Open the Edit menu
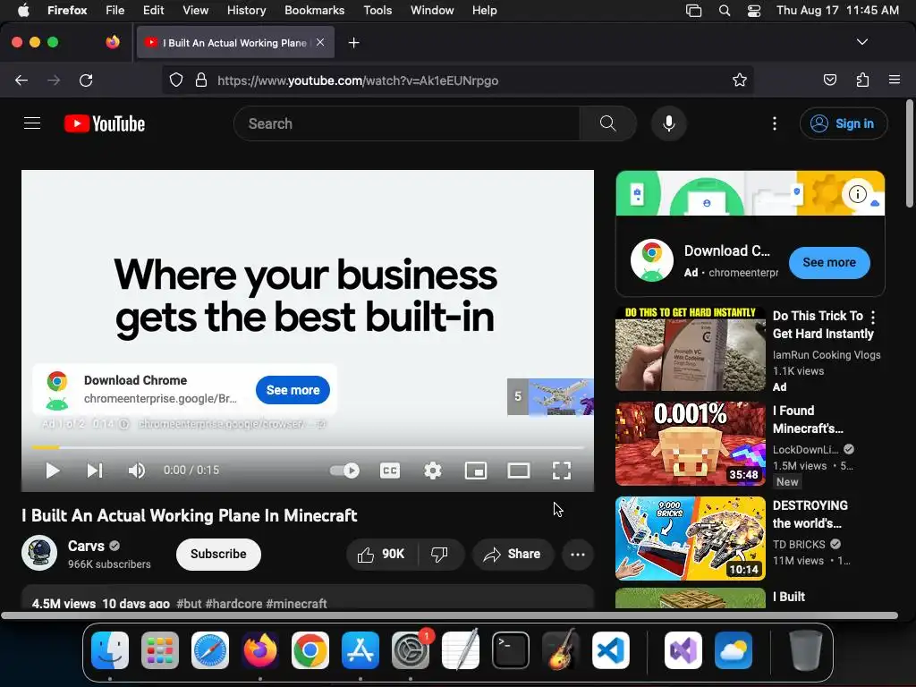 click(x=153, y=10)
